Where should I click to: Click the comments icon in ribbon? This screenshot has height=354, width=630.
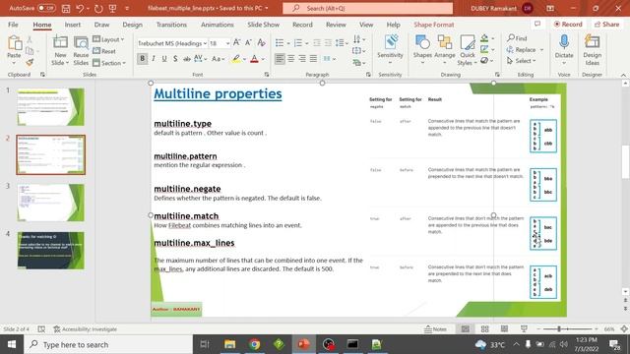[537, 24]
